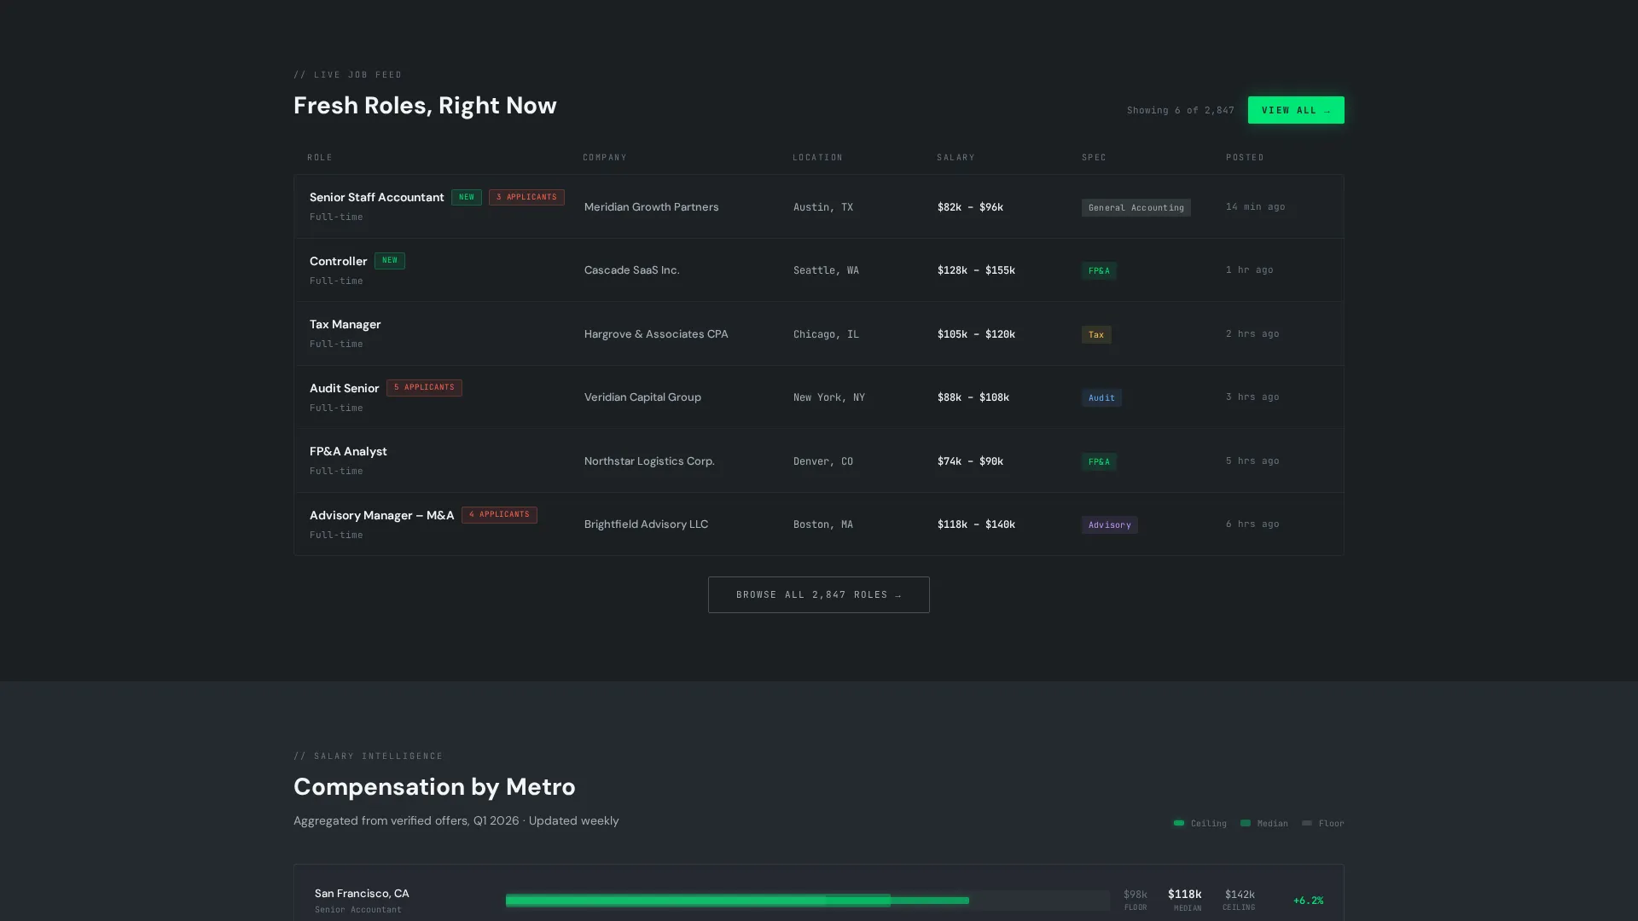Click the 3 hrs ago timestamp

1252,397
